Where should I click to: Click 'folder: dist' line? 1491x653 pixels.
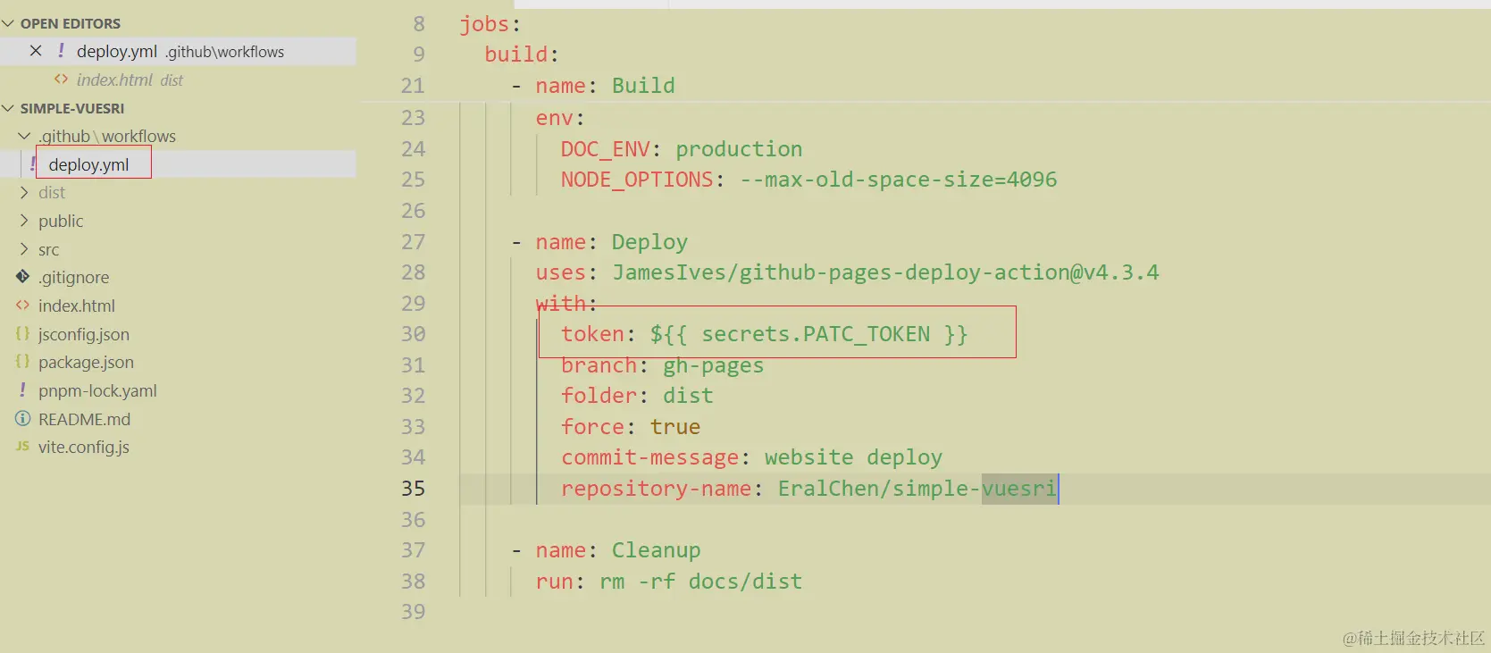[637, 396]
